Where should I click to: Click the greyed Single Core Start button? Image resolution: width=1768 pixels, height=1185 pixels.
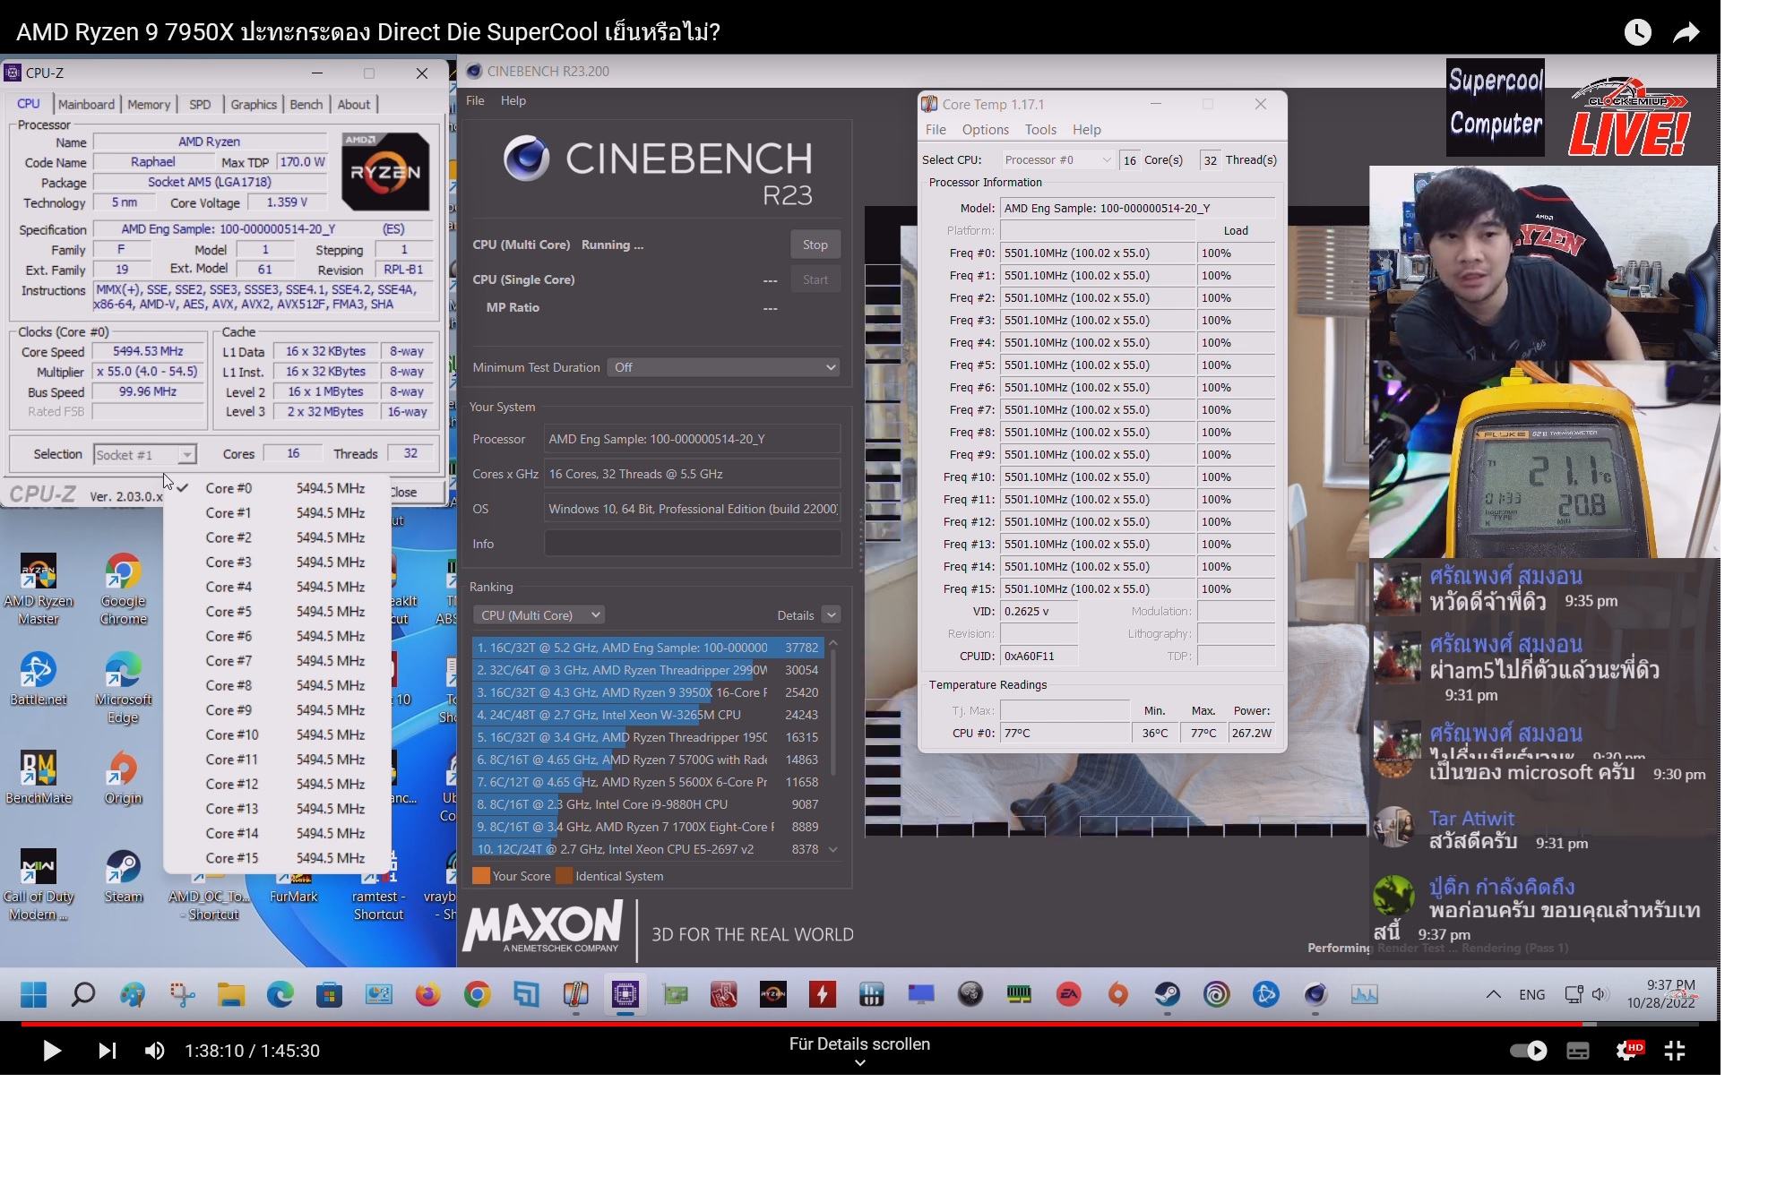click(x=815, y=279)
